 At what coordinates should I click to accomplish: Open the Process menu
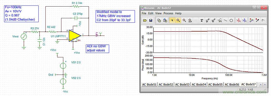click(168, 13)
